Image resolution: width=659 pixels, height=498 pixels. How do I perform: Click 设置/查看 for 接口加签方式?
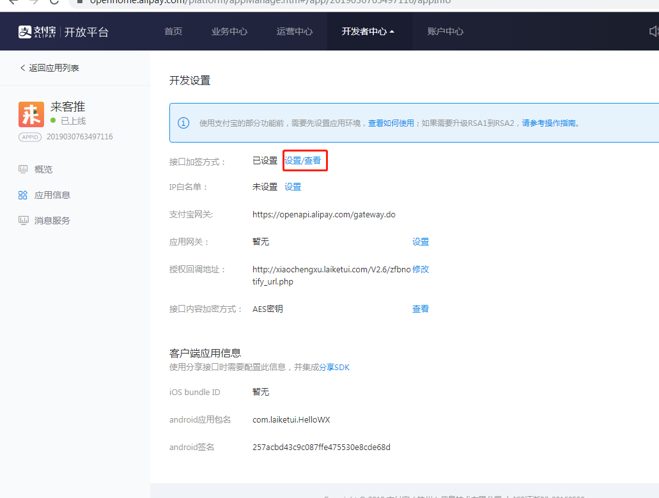click(302, 160)
